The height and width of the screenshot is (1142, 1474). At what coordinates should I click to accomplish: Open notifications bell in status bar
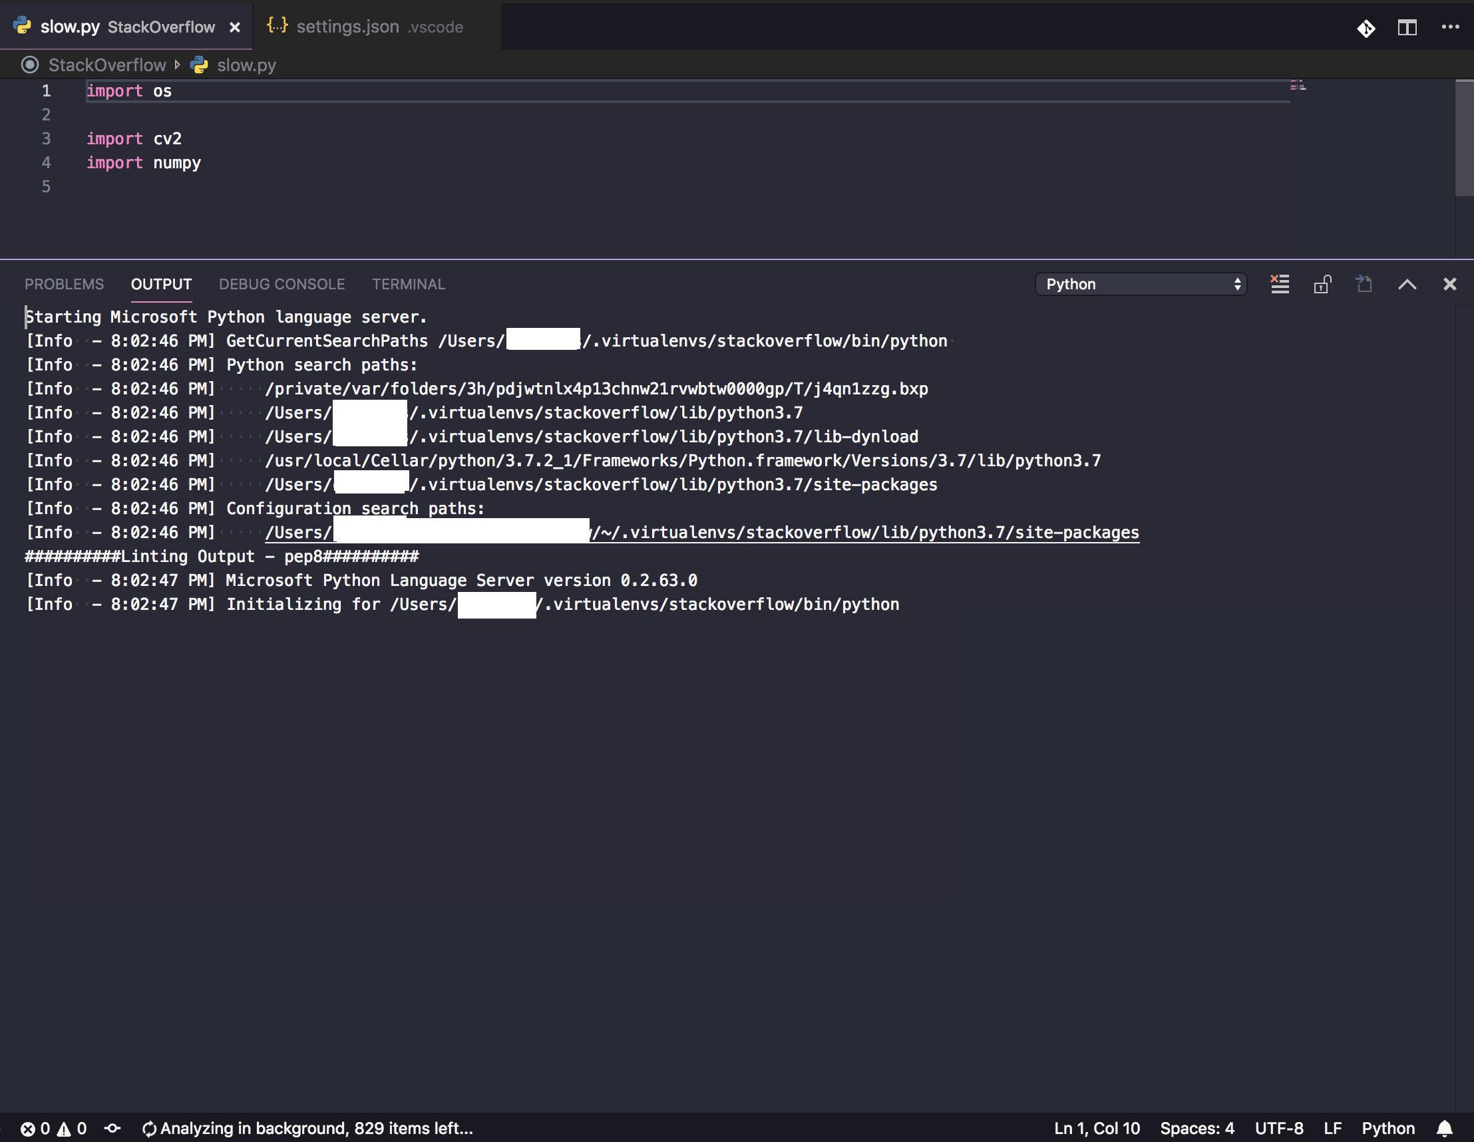(x=1444, y=1129)
